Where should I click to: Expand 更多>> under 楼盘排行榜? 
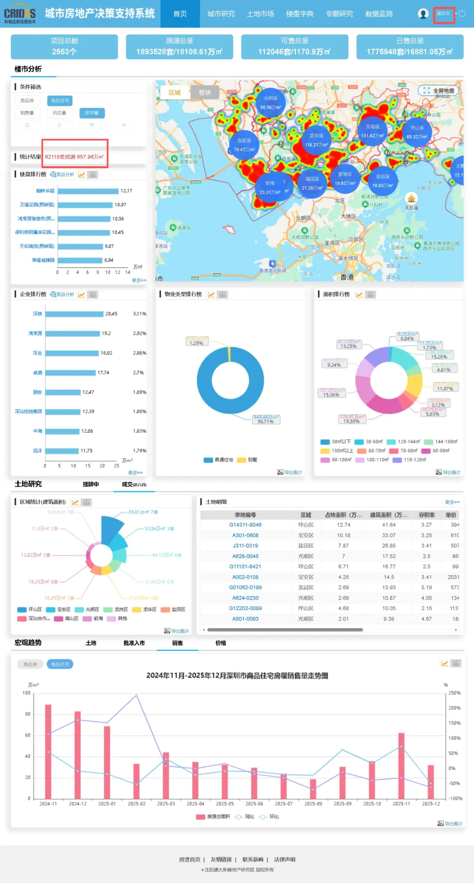click(139, 280)
